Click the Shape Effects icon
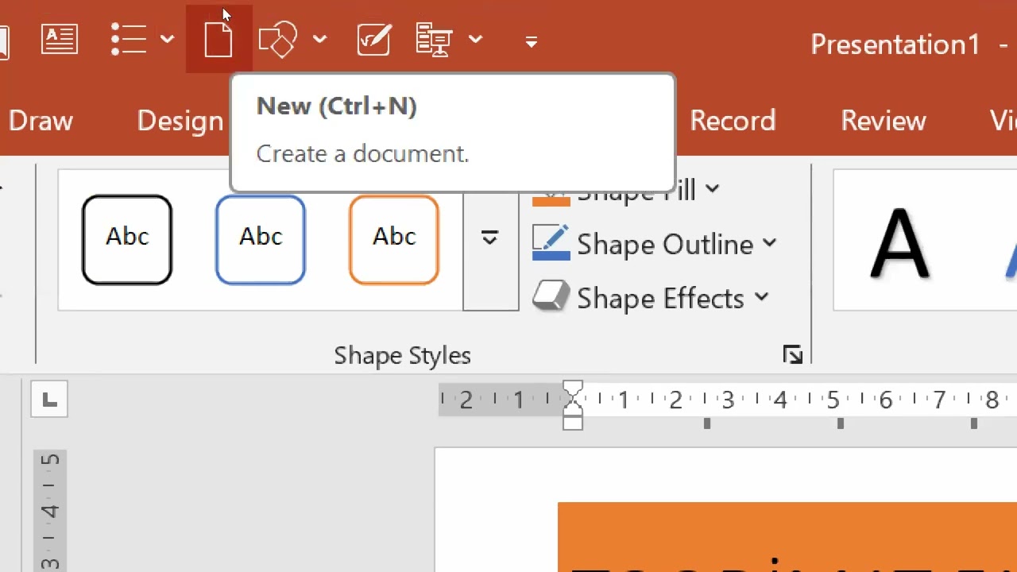The height and width of the screenshot is (572, 1017). click(551, 296)
